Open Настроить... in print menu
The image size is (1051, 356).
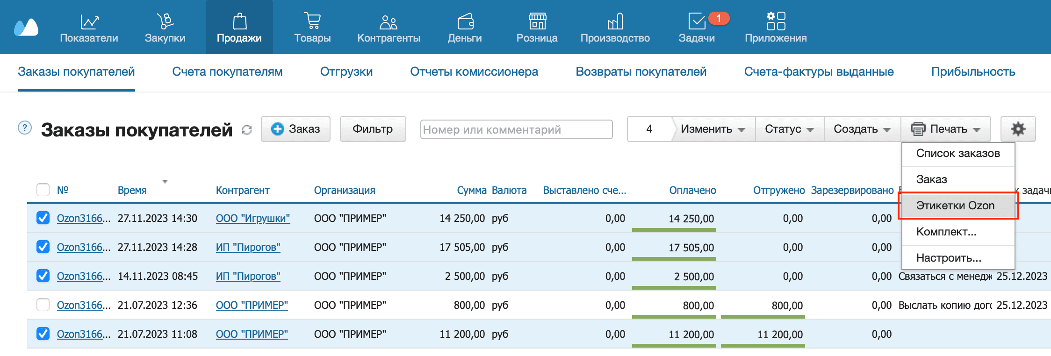tap(958, 258)
